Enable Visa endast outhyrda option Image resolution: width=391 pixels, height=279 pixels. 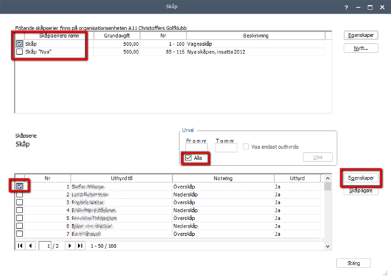246,147
